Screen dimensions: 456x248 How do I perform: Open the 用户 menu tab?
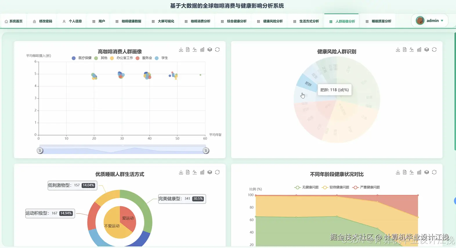[98, 21]
